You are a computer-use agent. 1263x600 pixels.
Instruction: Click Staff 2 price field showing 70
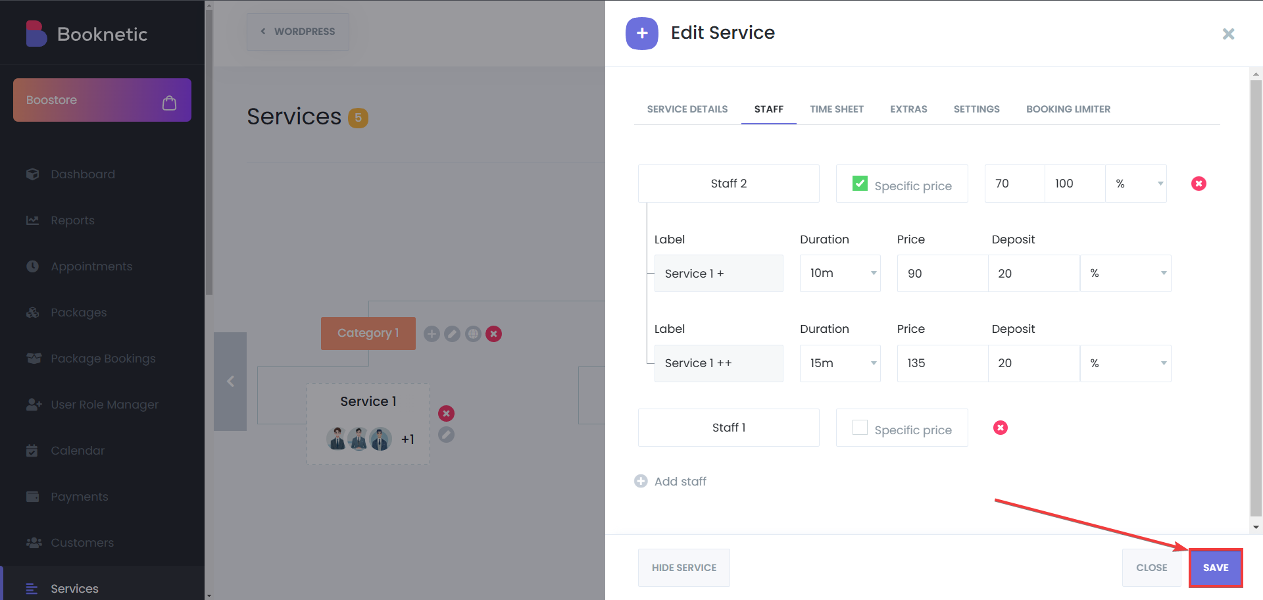tap(1014, 184)
